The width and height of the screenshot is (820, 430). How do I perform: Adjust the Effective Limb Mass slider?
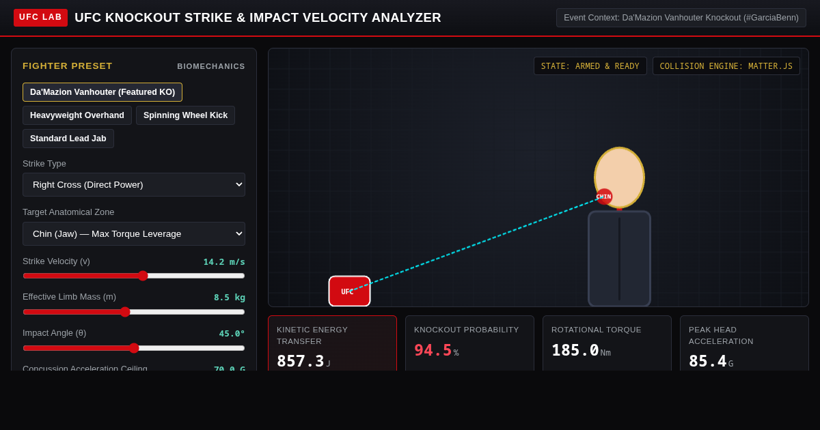pos(134,312)
